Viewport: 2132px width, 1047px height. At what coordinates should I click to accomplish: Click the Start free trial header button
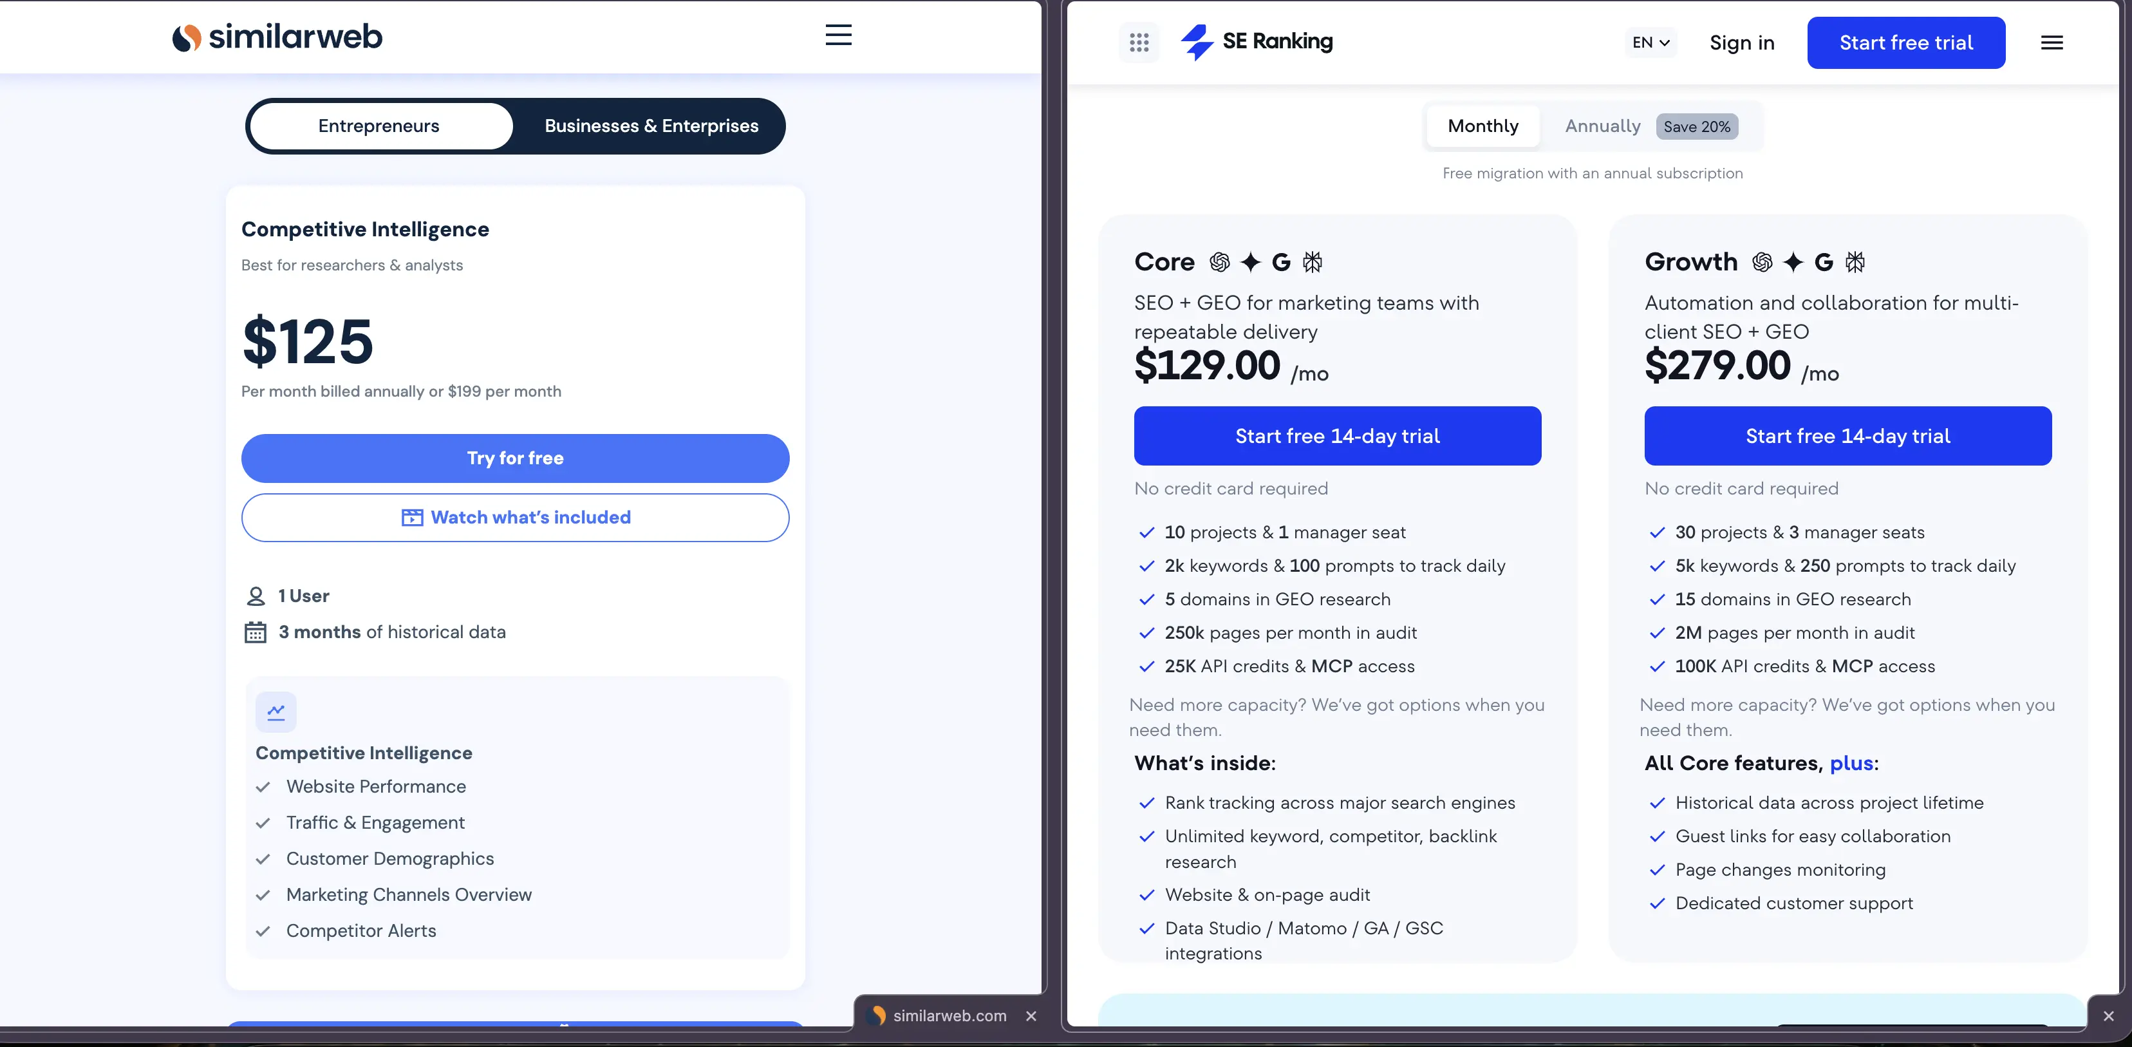tap(1906, 42)
